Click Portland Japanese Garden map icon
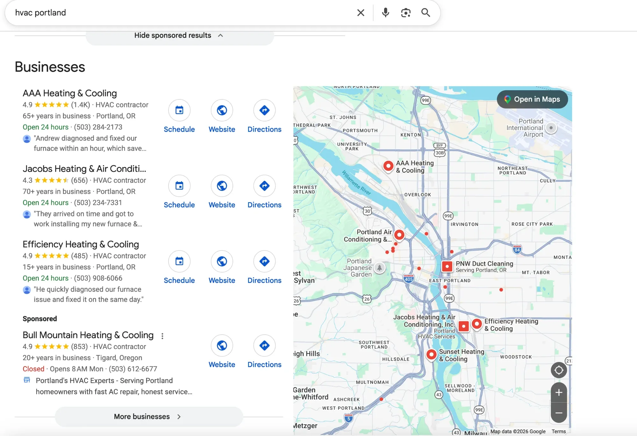This screenshot has height=436, width=637. tap(379, 268)
